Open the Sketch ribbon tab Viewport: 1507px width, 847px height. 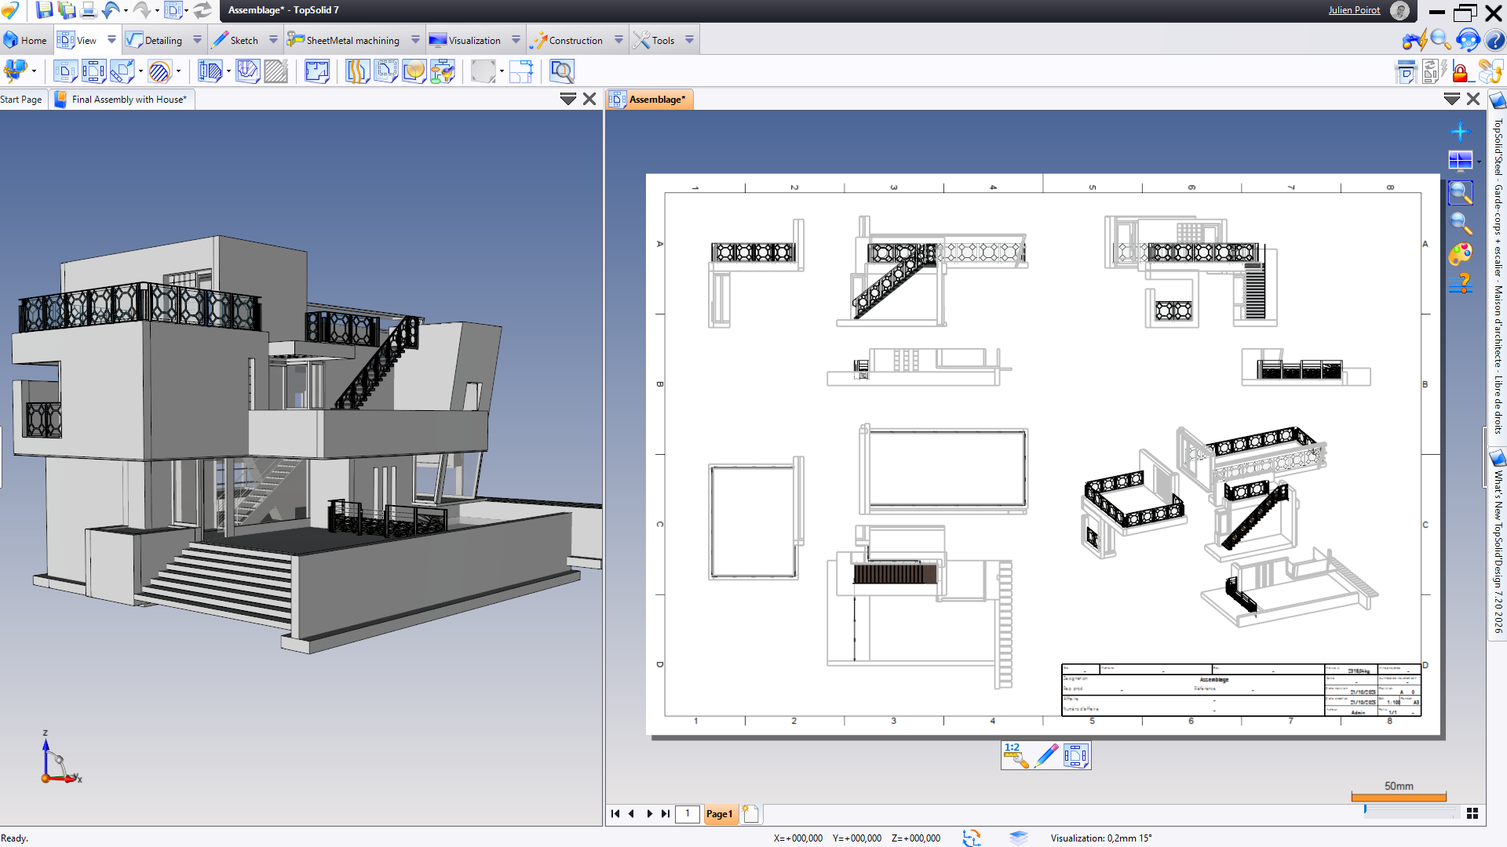(x=243, y=40)
